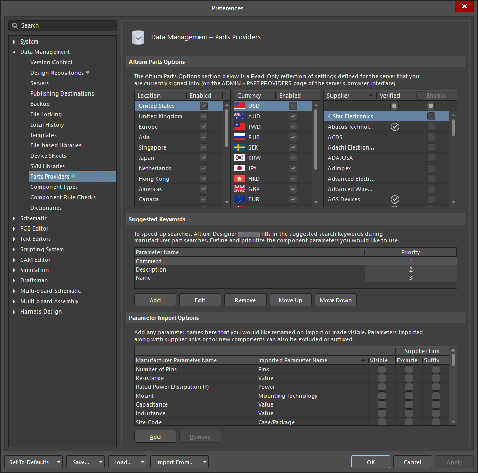Toggle Enabled checkbox for USD currency
The image size is (478, 473).
(x=293, y=106)
